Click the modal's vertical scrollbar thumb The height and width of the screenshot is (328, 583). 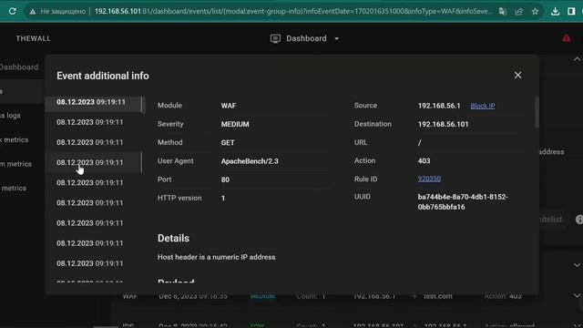[537, 111]
